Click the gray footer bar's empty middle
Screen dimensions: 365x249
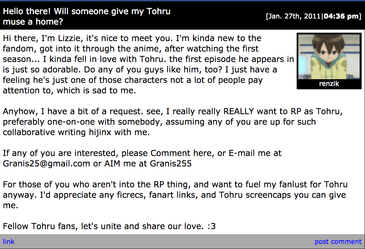(163, 242)
